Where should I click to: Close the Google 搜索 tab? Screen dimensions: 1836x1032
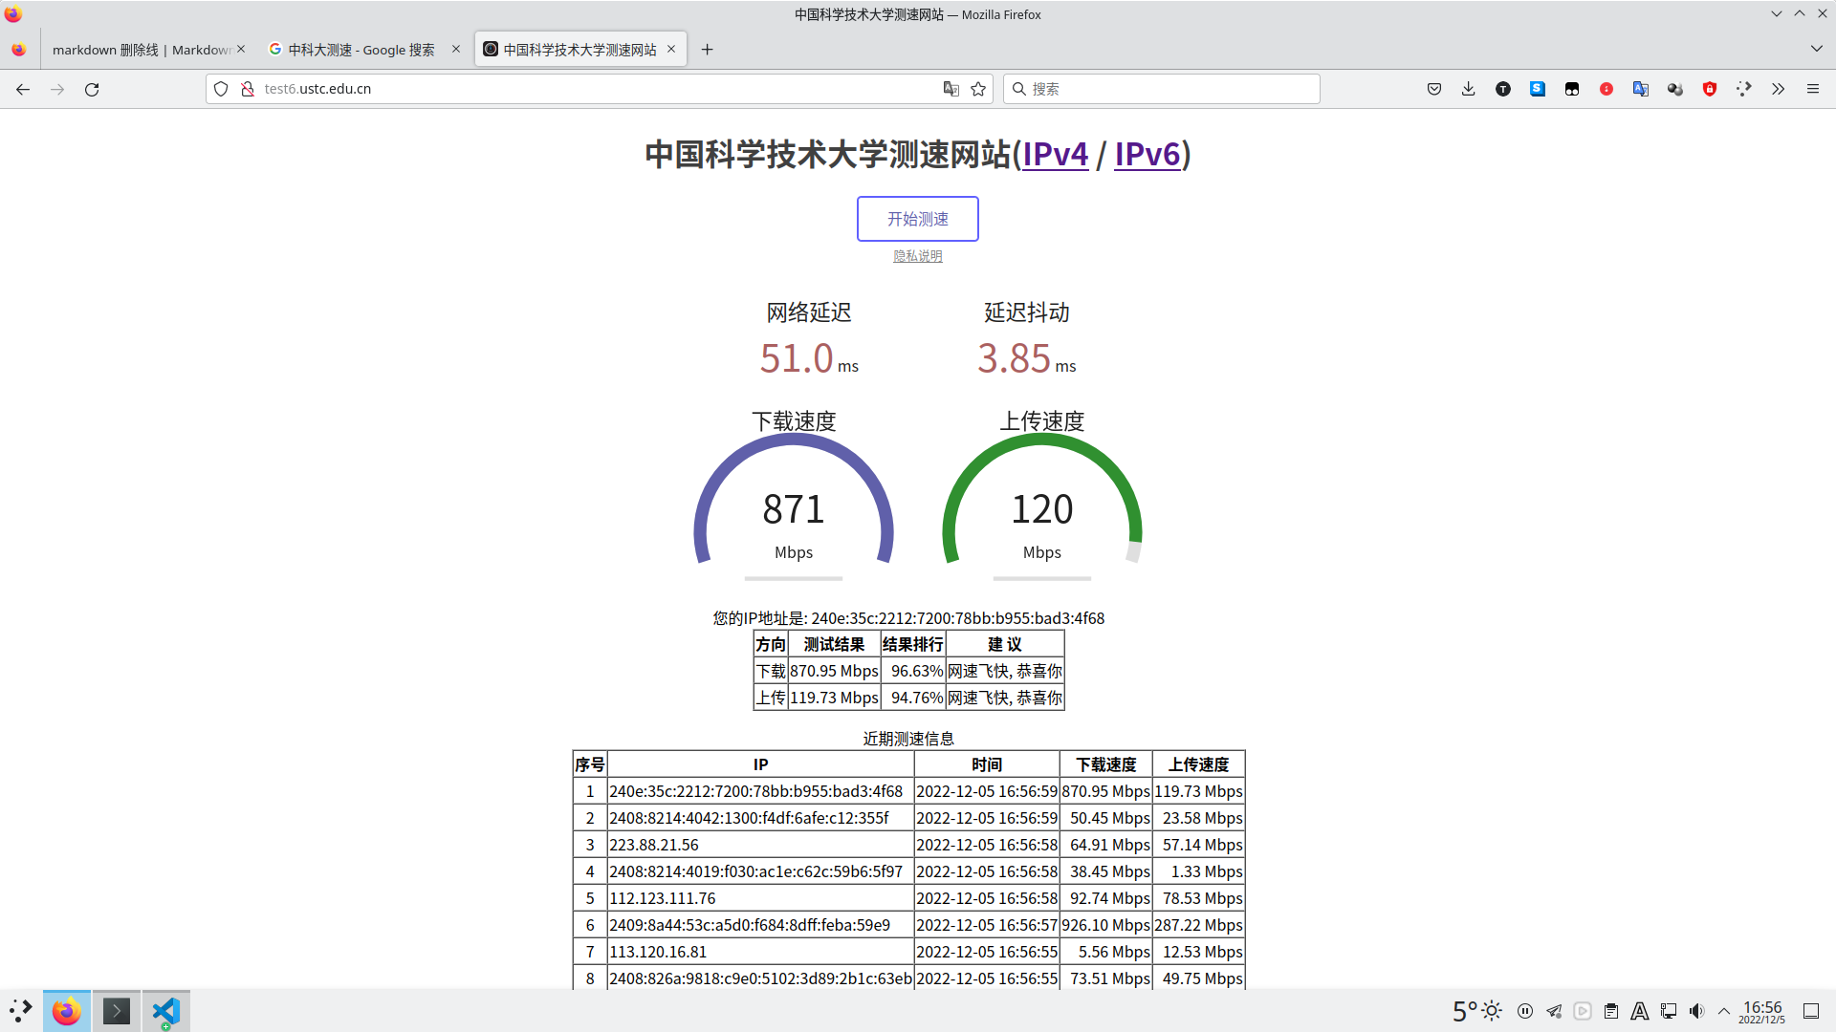tap(456, 49)
